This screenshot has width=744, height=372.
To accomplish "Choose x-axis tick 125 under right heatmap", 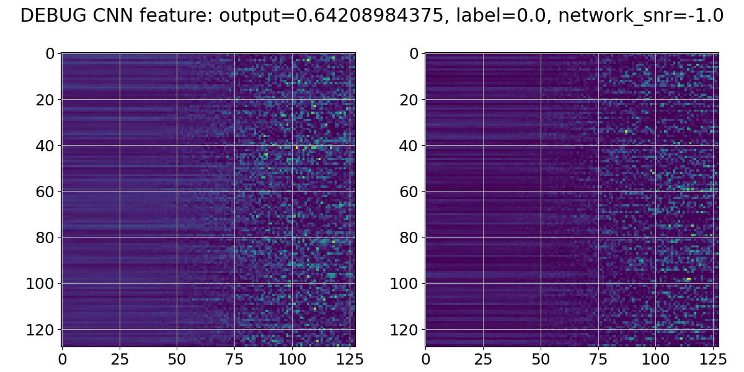I will (713, 359).
